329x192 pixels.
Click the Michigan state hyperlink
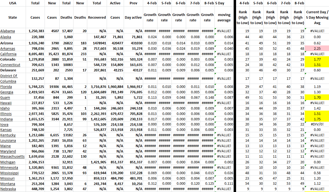coord(8,162)
